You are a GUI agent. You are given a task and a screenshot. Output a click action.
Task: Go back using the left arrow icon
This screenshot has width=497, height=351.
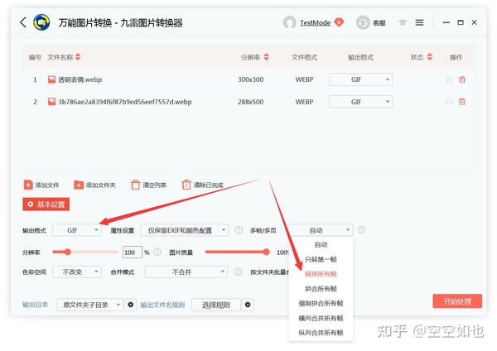click(x=23, y=22)
